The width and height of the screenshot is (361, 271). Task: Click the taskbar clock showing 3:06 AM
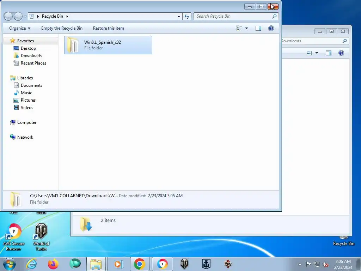(343, 264)
